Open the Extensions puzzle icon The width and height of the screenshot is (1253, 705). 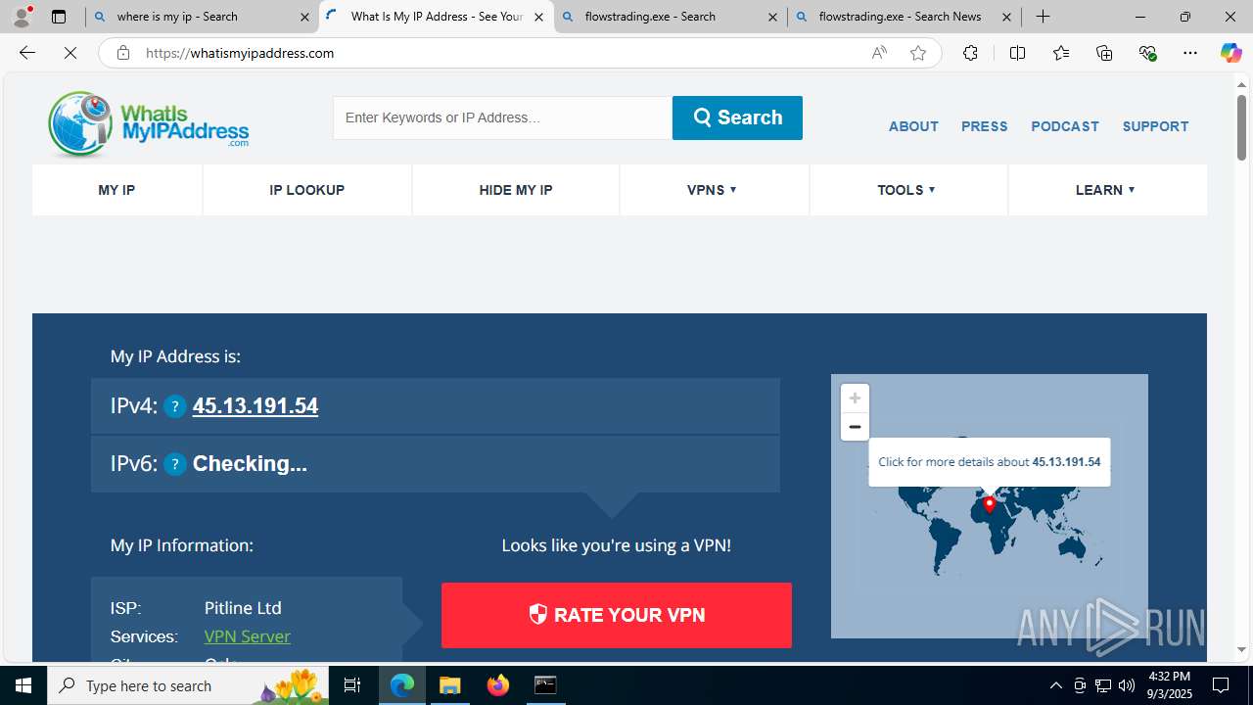970,53
